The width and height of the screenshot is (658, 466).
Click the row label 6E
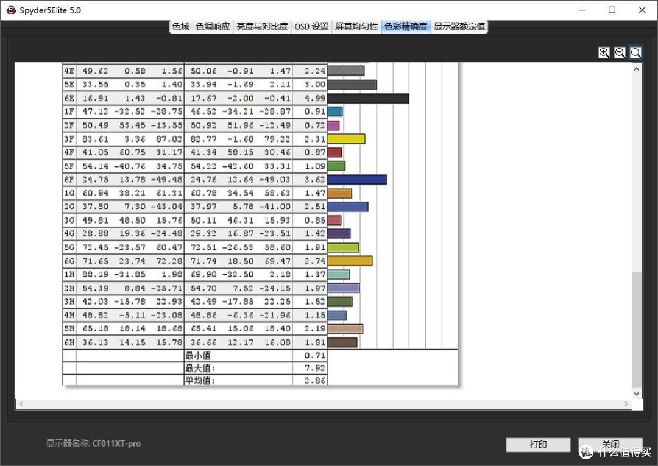(x=69, y=98)
